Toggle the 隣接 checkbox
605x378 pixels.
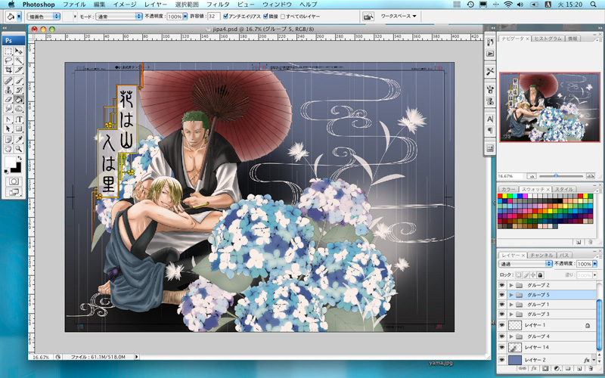point(265,16)
